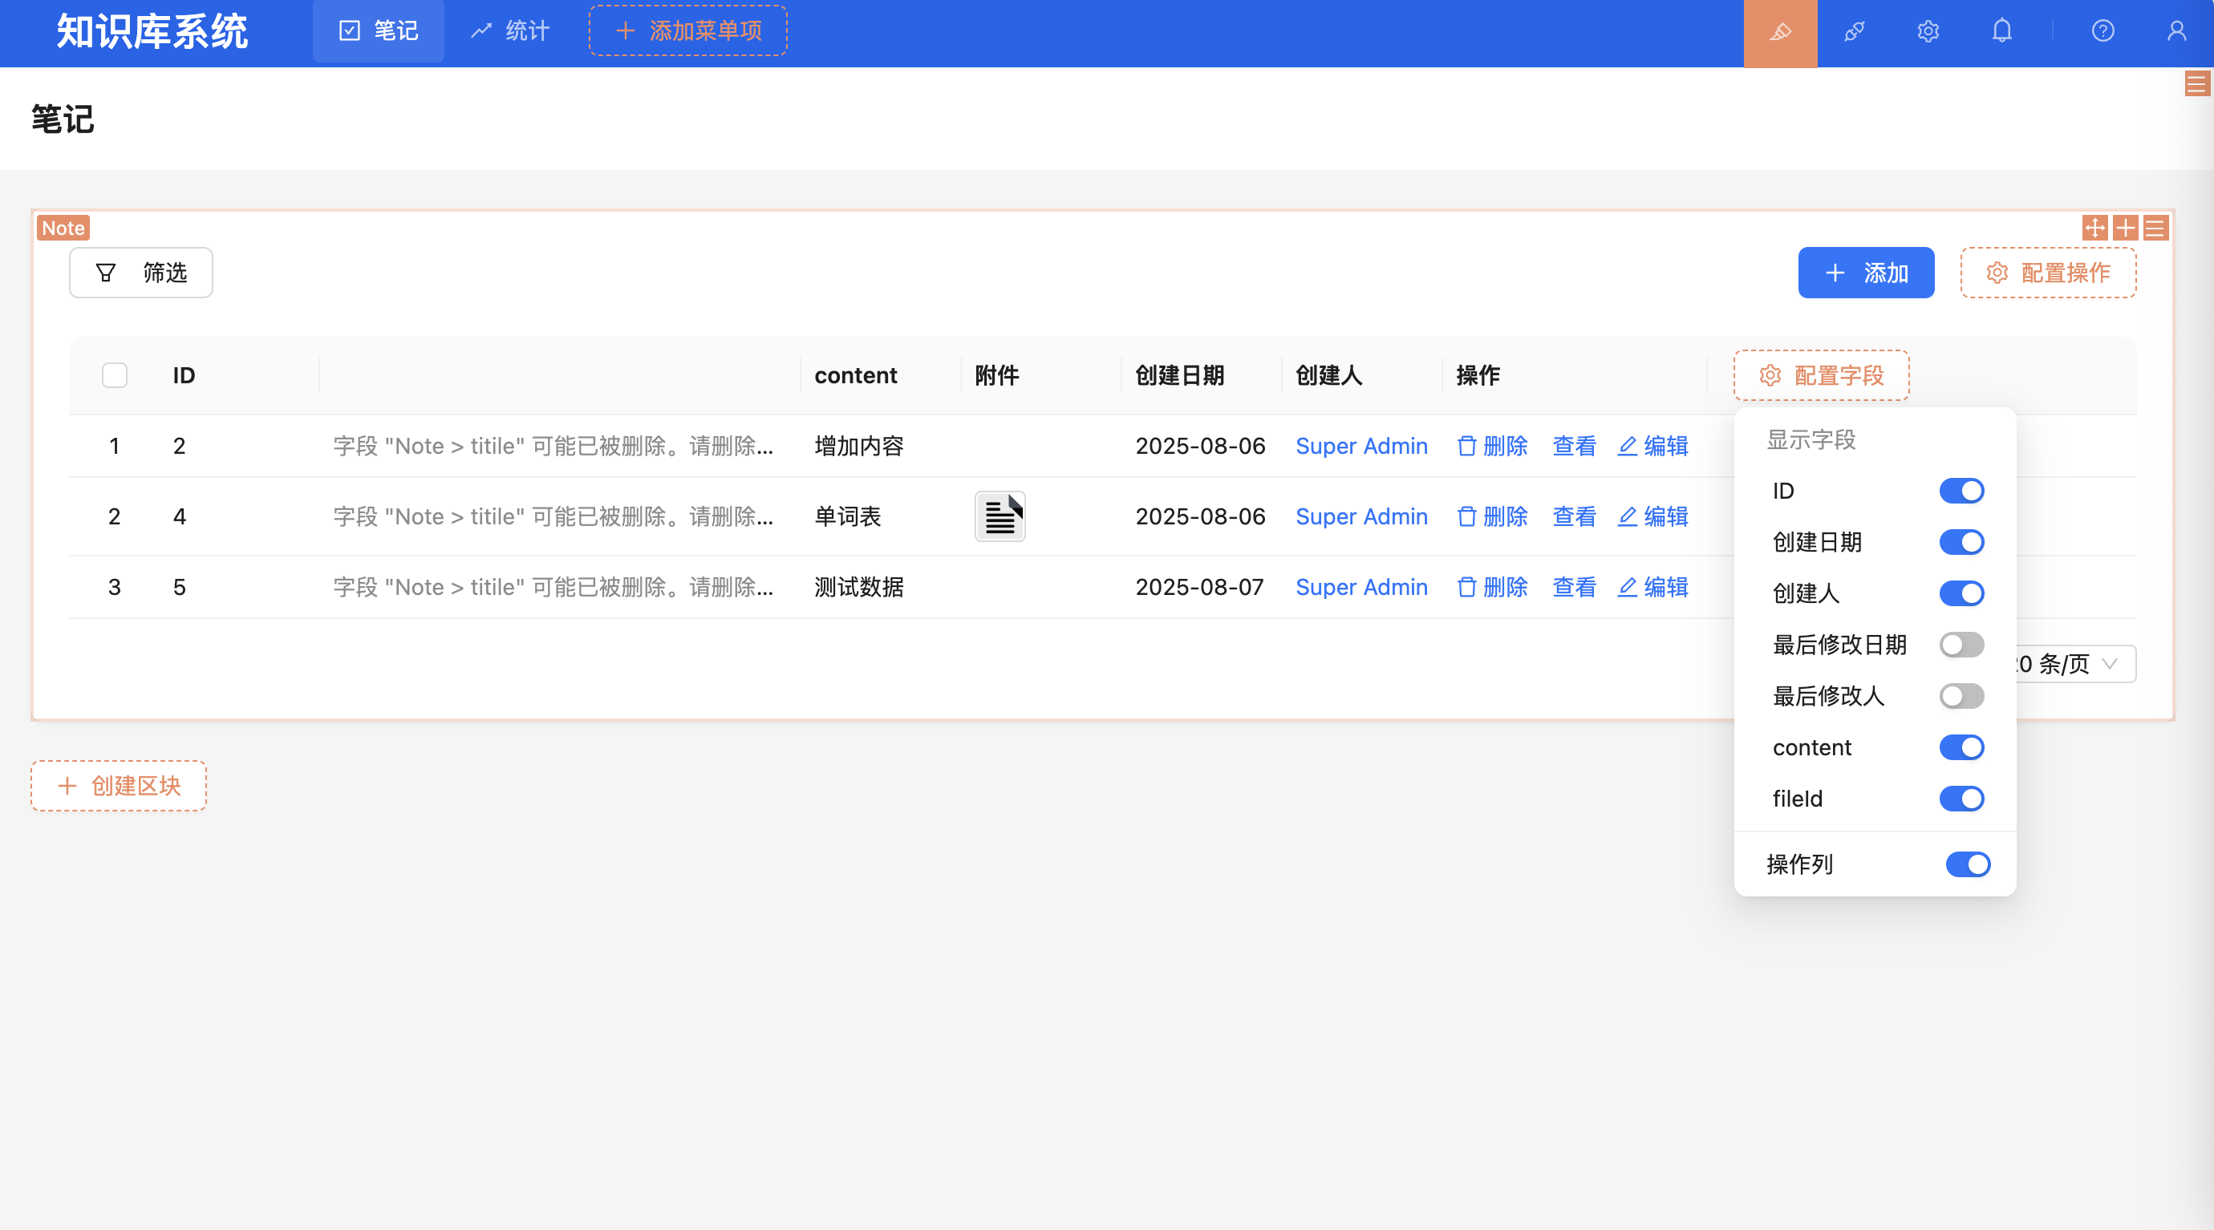The image size is (2214, 1230).
Task: Click the 筛选 filter button
Action: pos(141,273)
